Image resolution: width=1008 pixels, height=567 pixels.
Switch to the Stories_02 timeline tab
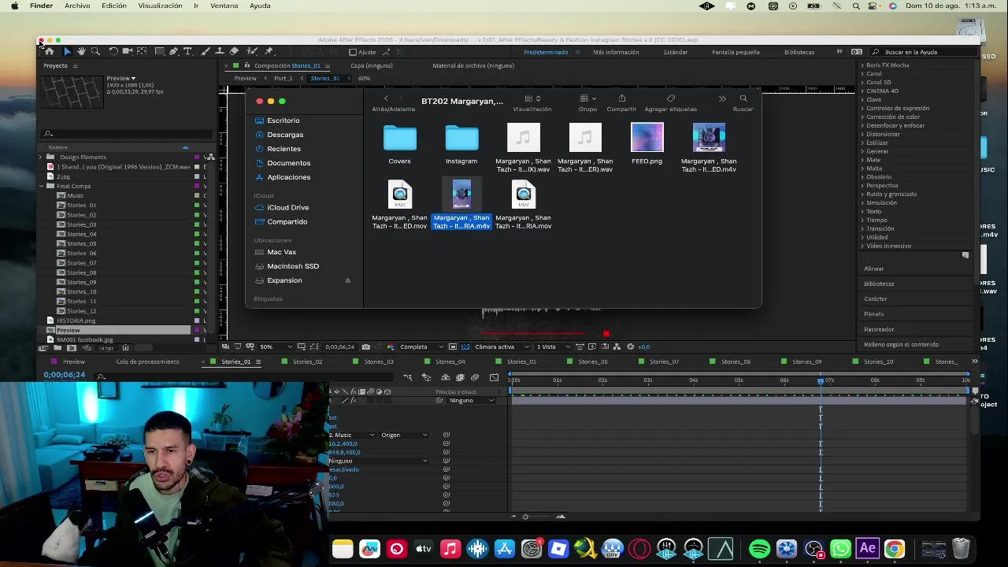tap(307, 361)
